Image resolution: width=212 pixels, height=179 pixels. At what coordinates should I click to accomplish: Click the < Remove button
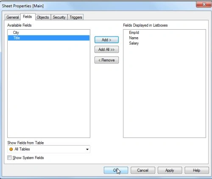[x=106, y=60]
